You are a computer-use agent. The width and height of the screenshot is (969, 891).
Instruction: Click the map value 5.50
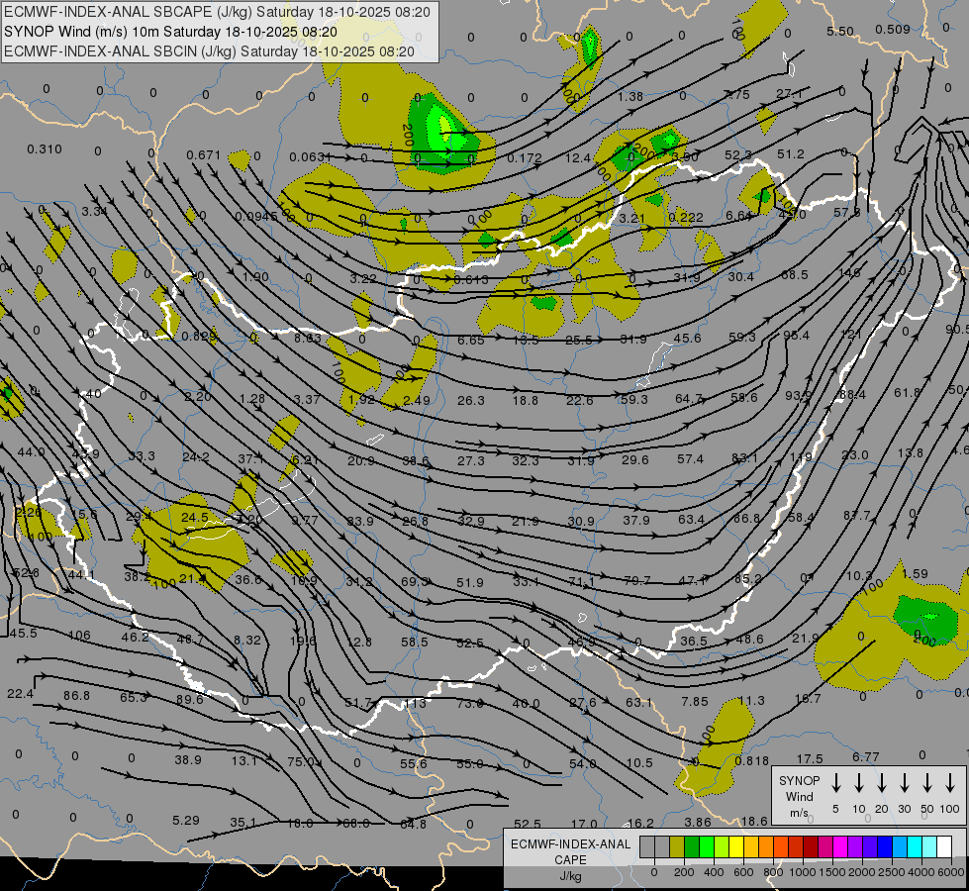pos(840,31)
